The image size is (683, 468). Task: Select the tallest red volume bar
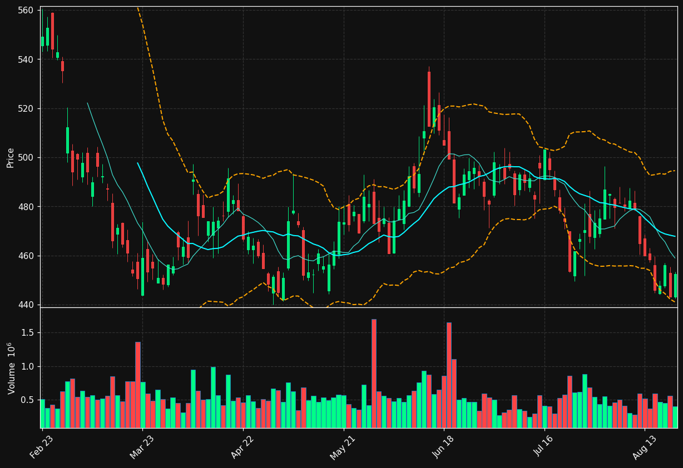pos(374,374)
